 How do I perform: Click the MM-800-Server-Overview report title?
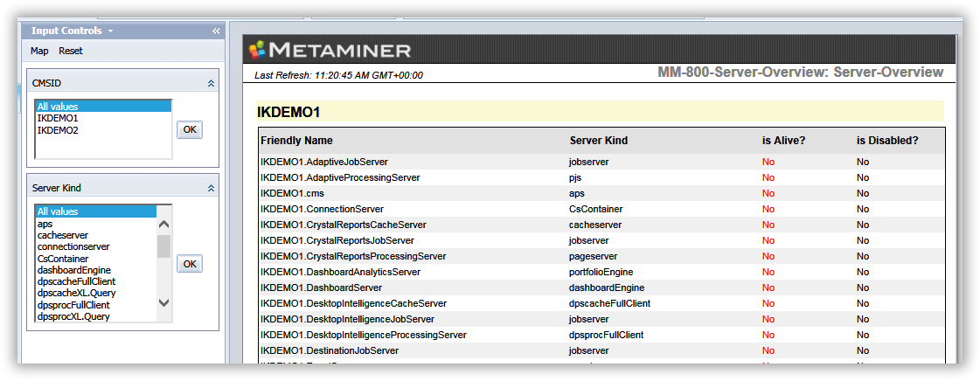(801, 73)
